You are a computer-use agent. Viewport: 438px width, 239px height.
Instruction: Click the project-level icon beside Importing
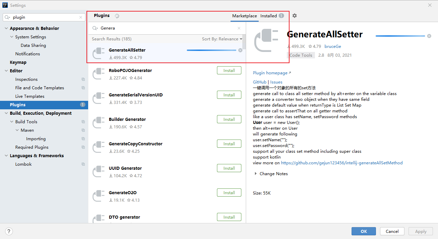coord(83,139)
